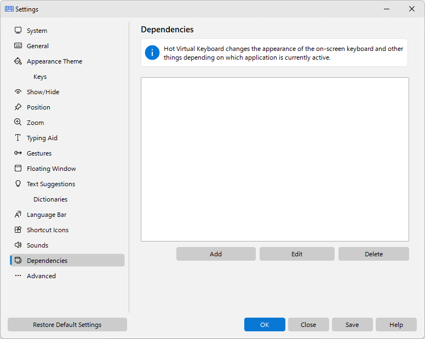425x339 pixels.
Task: Click the Sounds speaker icon
Action: (x=18, y=245)
